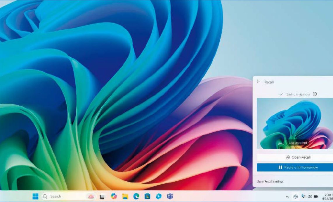
Task: Launch Microsoft Teams from the taskbar
Action: 170,196
